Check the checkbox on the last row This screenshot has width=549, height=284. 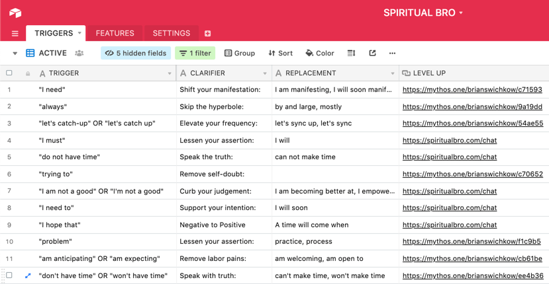(9, 275)
